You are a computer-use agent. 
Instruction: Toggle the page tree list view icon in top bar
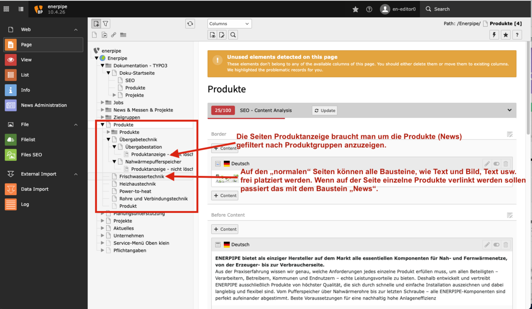(x=21, y=9)
